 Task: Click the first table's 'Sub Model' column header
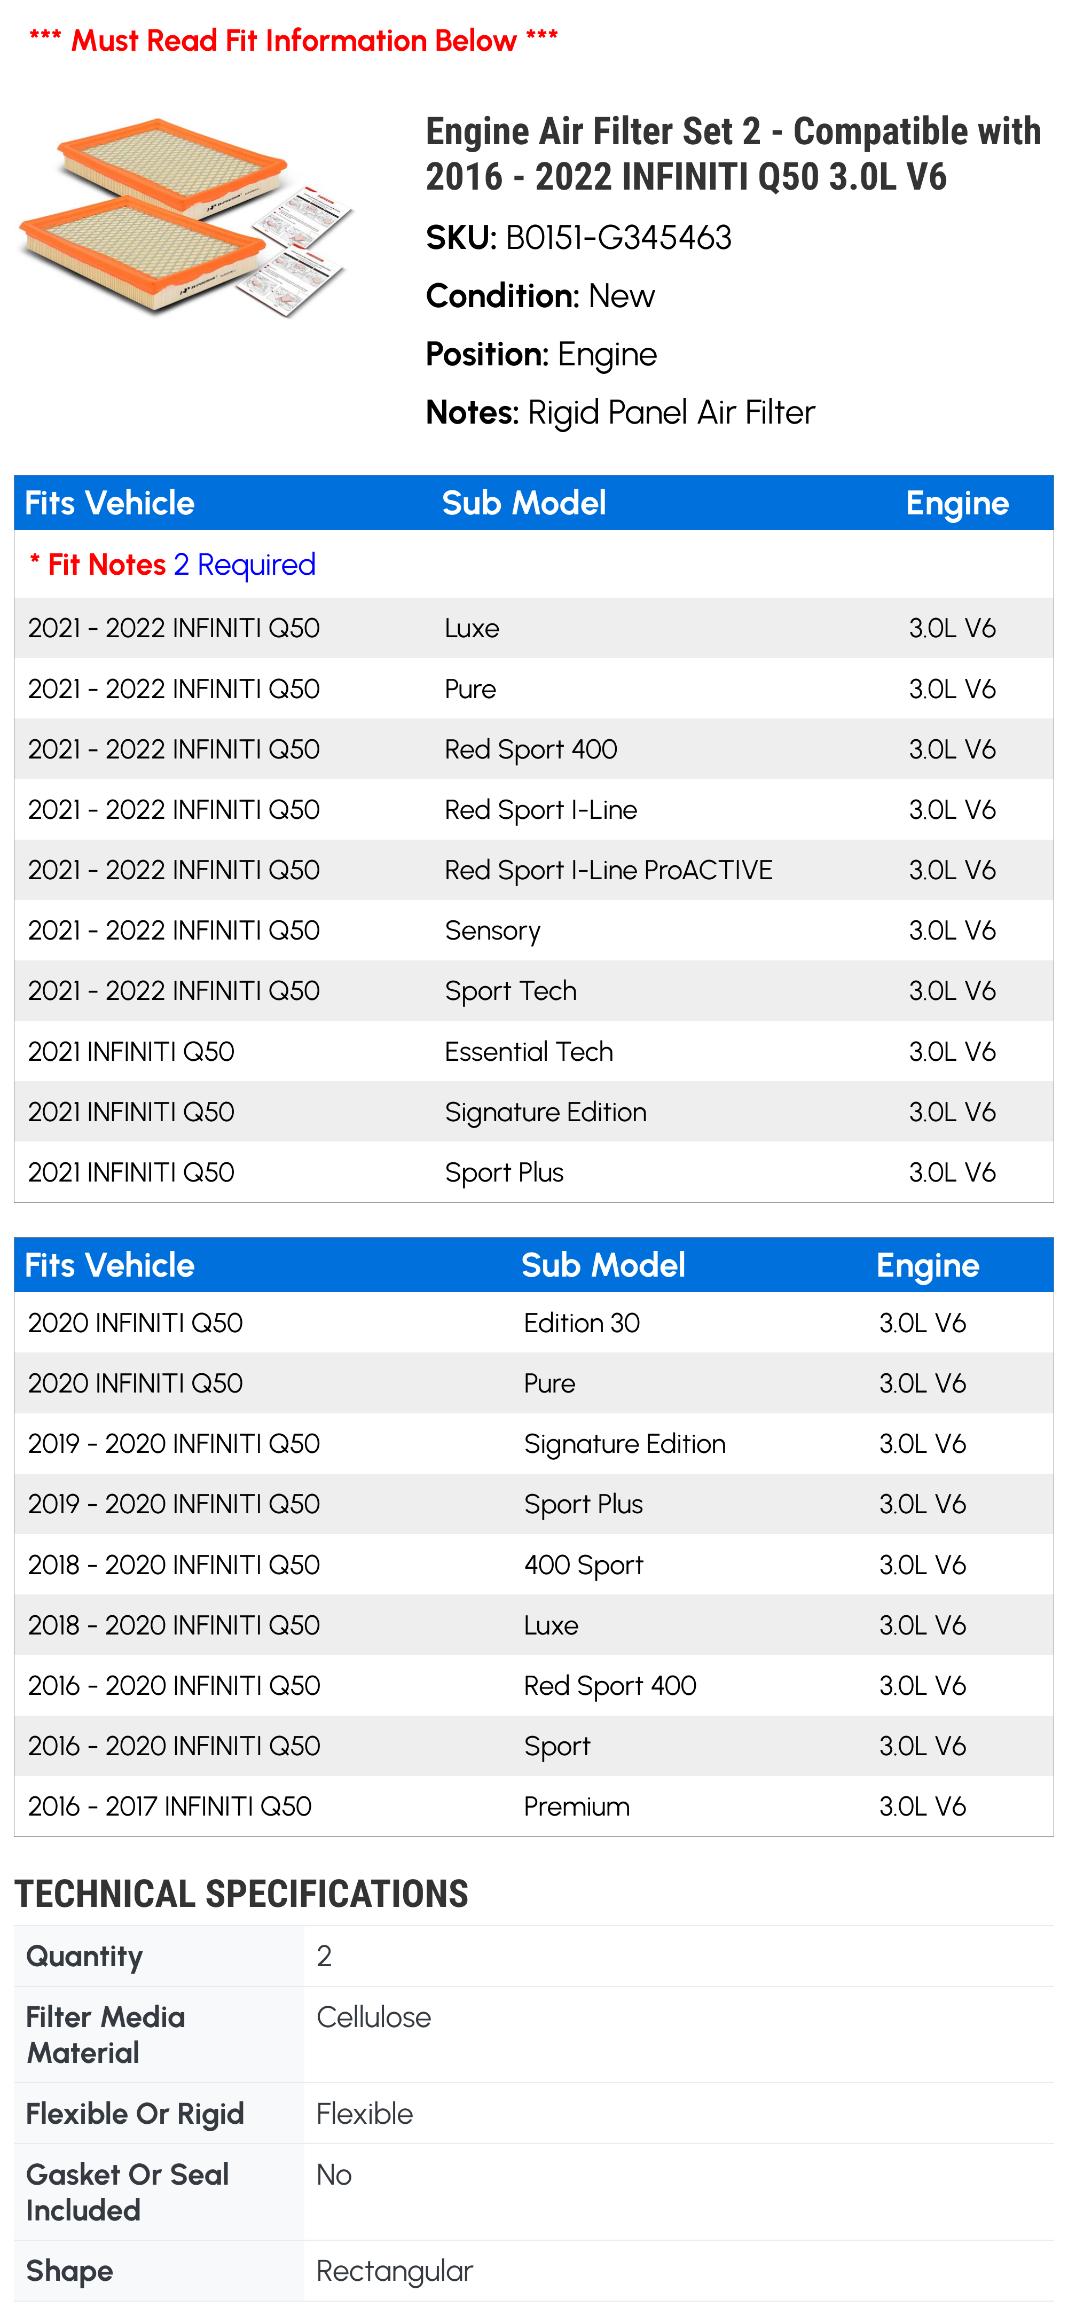(x=524, y=503)
